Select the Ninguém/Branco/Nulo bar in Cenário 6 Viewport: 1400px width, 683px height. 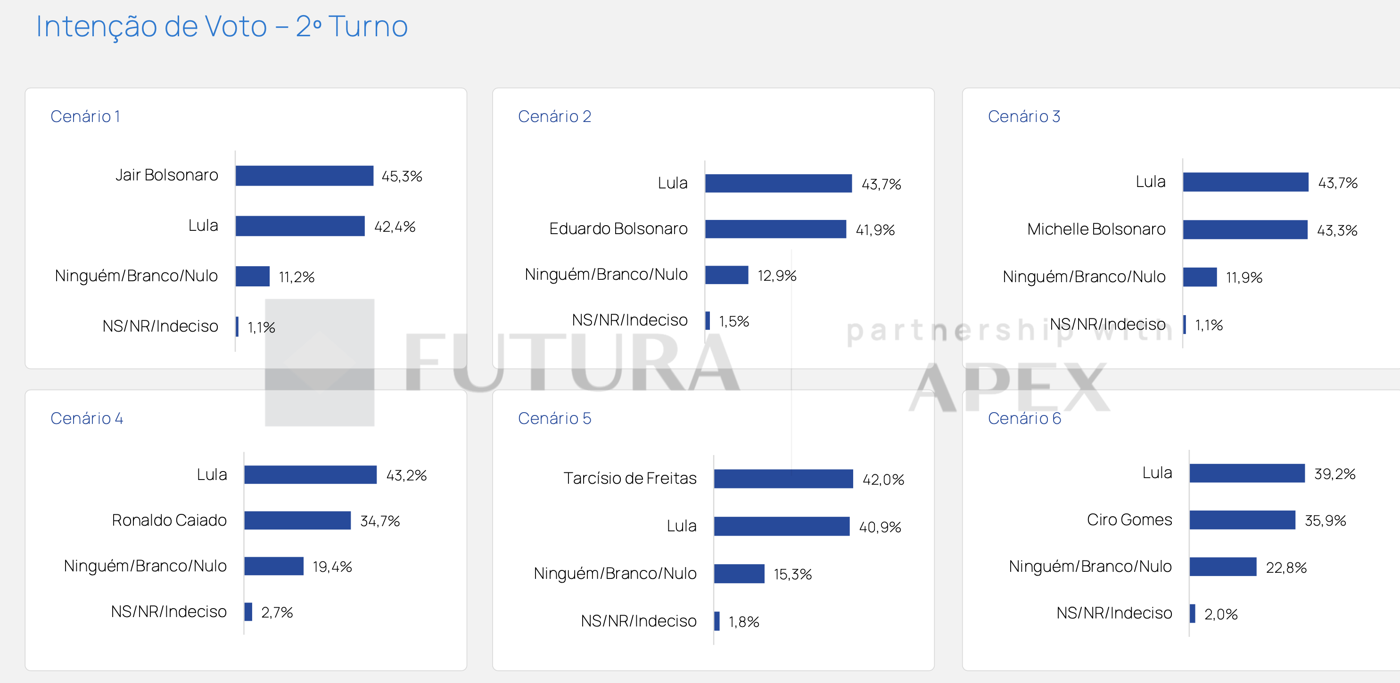(1223, 567)
